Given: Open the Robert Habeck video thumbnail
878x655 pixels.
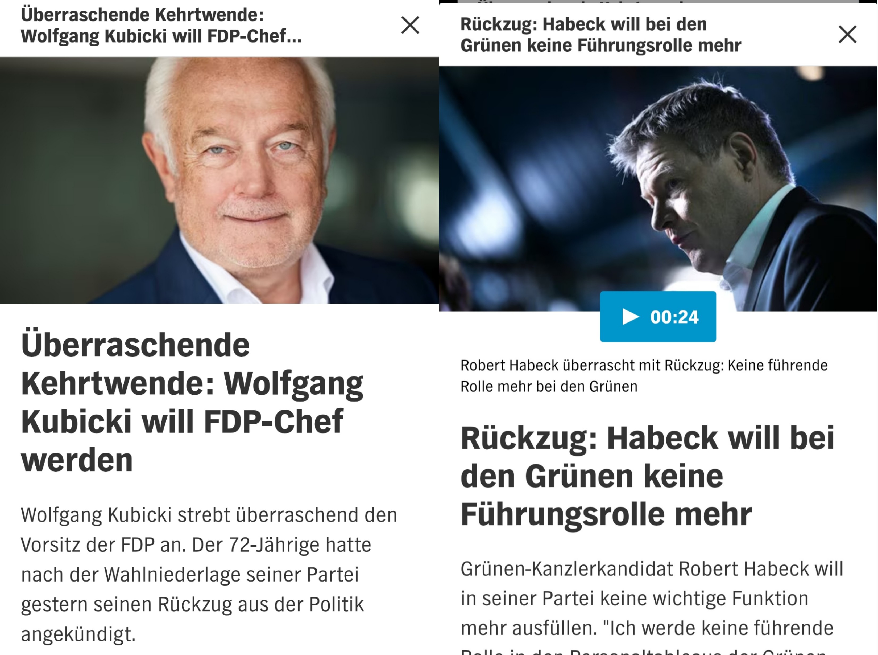Looking at the screenshot, I should pyautogui.click(x=658, y=189).
